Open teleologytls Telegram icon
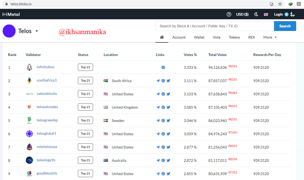The width and height of the screenshot is (304, 180). pyautogui.click(x=158, y=160)
